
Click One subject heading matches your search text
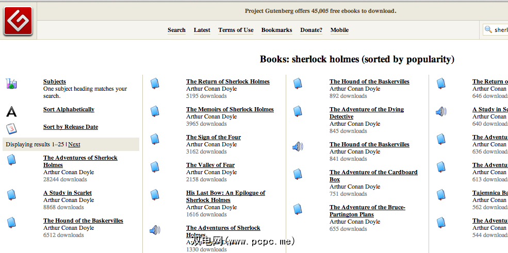point(85,92)
